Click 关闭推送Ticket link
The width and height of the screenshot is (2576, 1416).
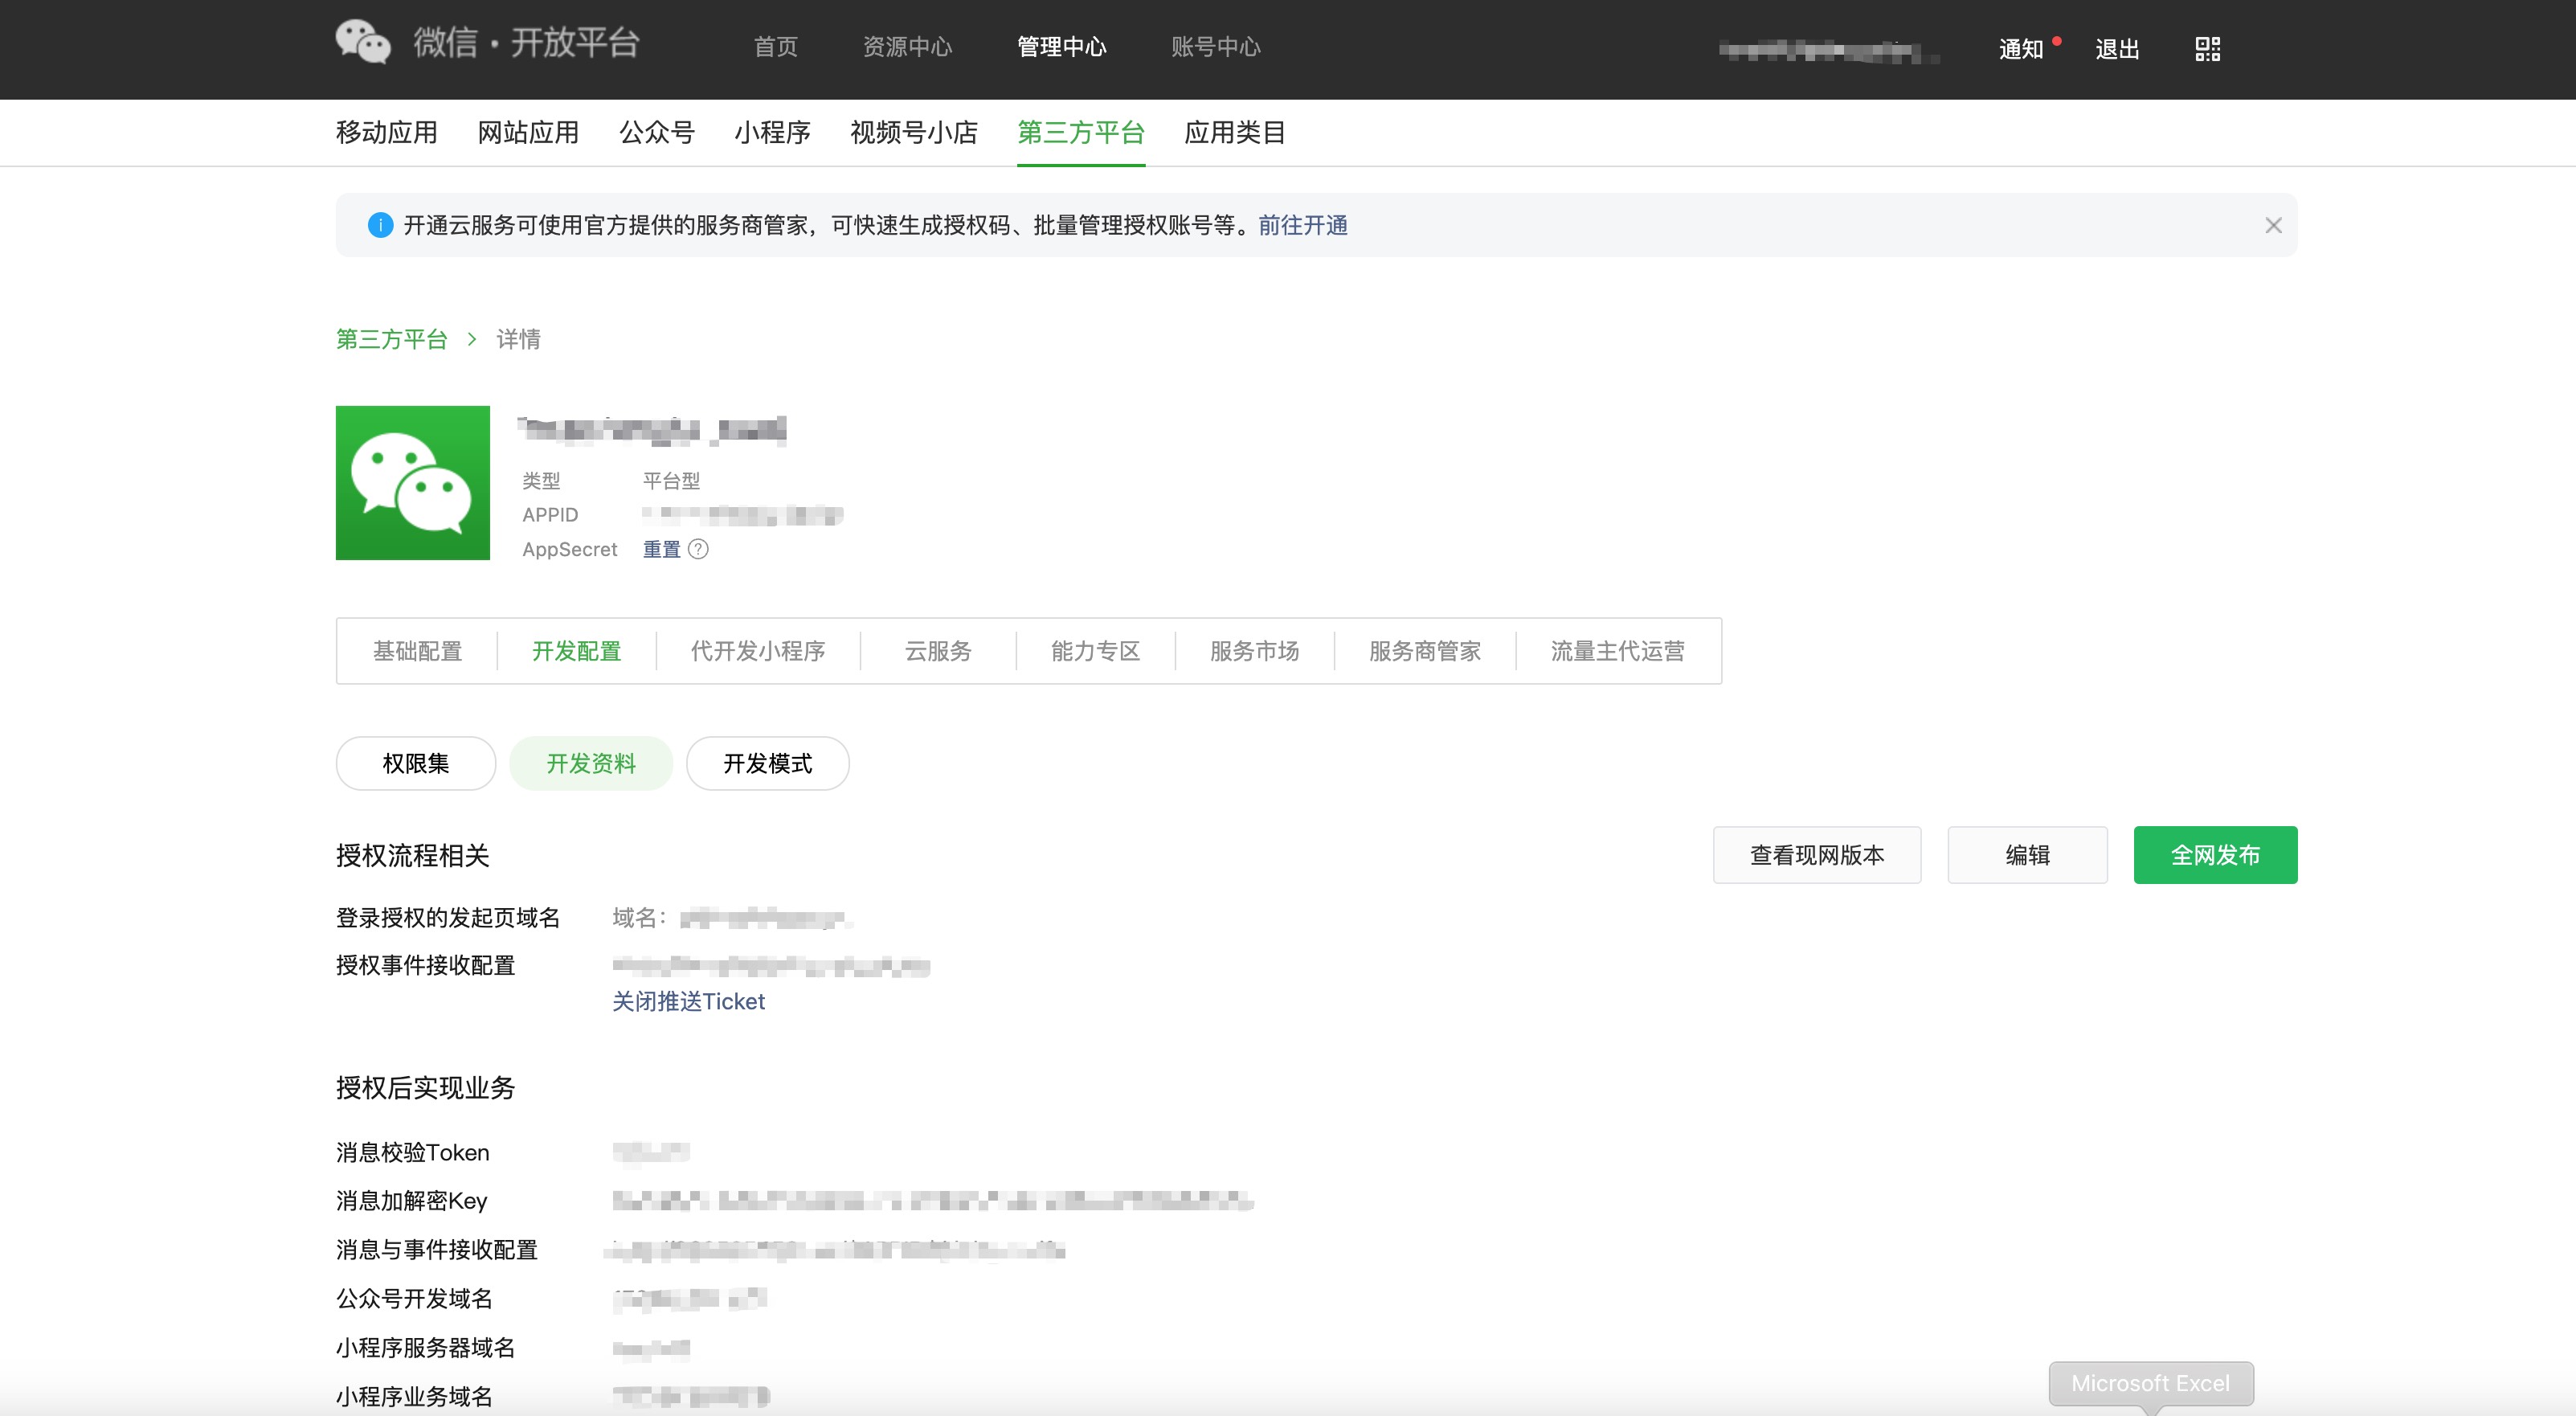coord(688,1001)
